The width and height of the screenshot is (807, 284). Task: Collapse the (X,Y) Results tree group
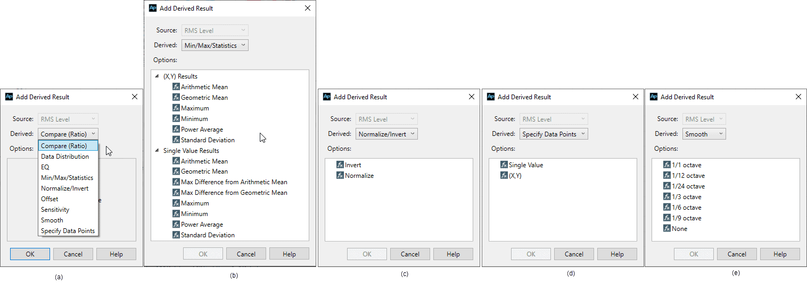pos(157,76)
